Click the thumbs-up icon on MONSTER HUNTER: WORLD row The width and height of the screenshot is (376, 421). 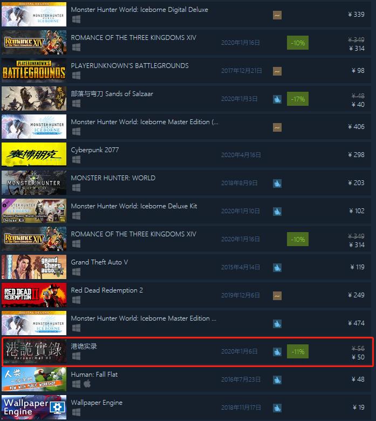click(x=277, y=184)
